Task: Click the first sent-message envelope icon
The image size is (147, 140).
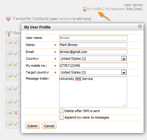Action: coord(9,42)
